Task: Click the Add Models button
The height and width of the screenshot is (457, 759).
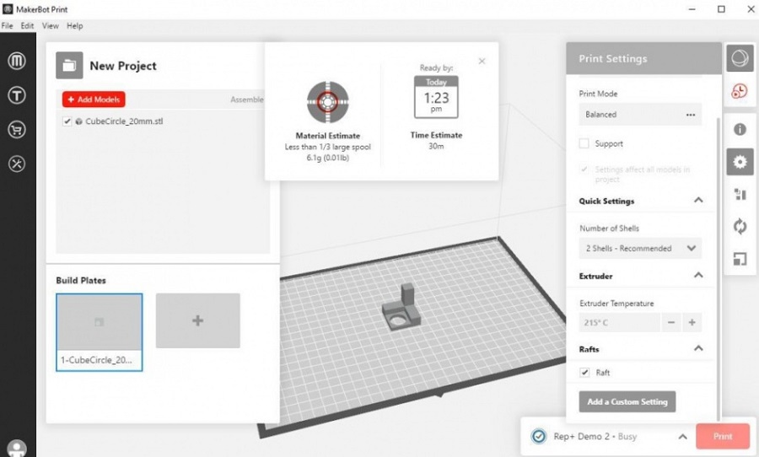Action: tap(94, 99)
